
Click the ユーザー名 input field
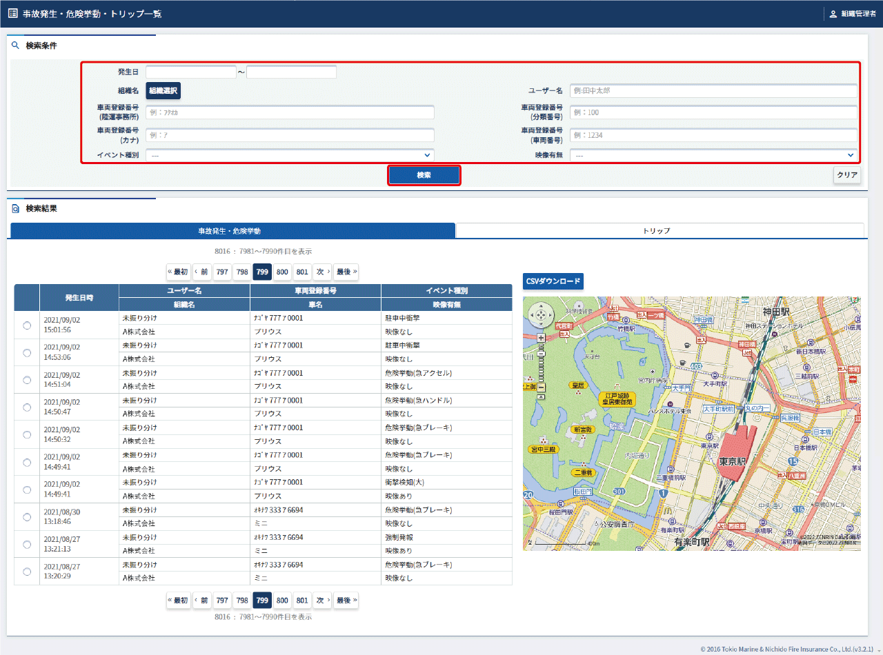(x=713, y=91)
